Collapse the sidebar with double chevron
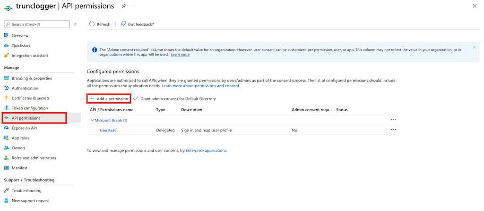This screenshot has width=484, height=211. click(76, 24)
